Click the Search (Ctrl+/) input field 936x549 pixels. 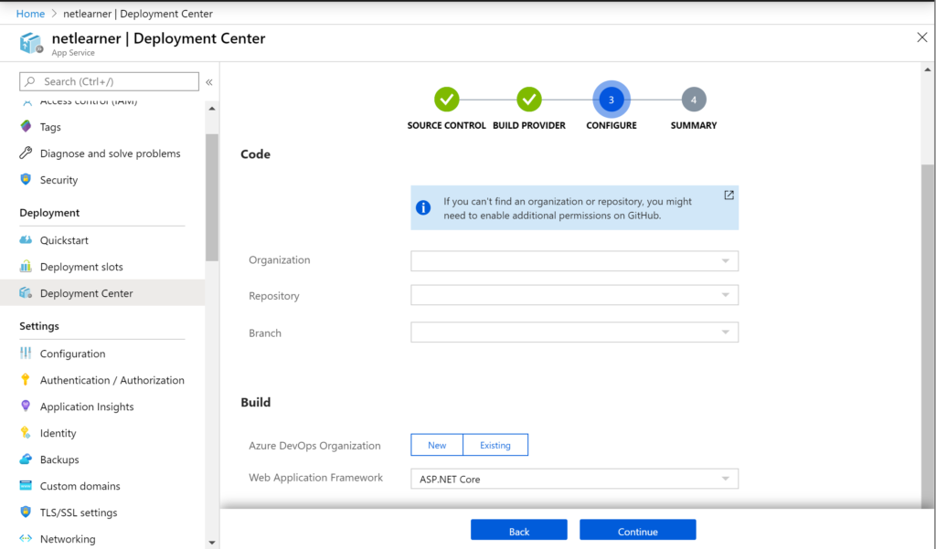pyautogui.click(x=110, y=81)
